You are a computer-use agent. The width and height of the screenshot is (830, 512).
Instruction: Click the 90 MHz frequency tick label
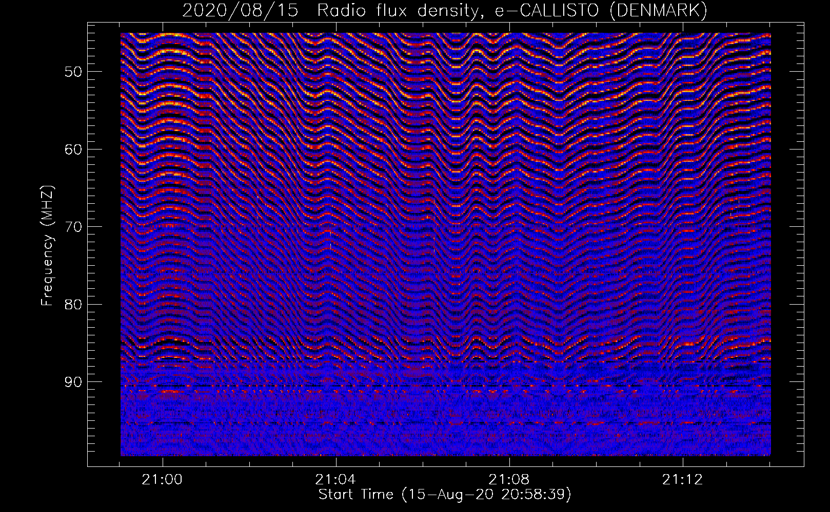[x=73, y=382]
